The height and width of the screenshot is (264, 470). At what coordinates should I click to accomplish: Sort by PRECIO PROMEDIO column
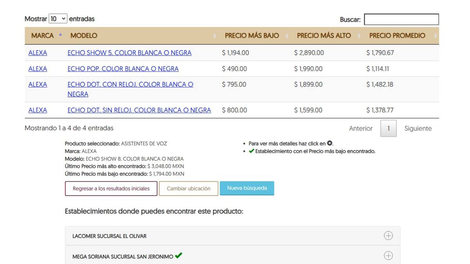point(397,36)
